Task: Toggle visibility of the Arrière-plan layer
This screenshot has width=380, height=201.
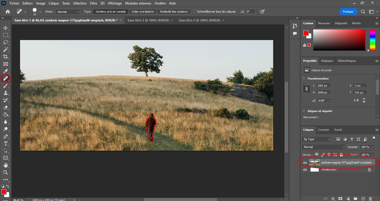Action: [x=305, y=170]
